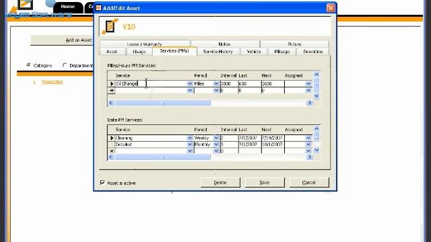Open the Lease / Warranty tab
The width and height of the screenshot is (431, 242).
[145, 44]
